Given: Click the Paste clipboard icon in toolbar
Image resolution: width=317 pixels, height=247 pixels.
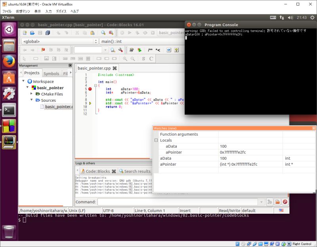Looking at the screenshot, I should pos(92,33).
